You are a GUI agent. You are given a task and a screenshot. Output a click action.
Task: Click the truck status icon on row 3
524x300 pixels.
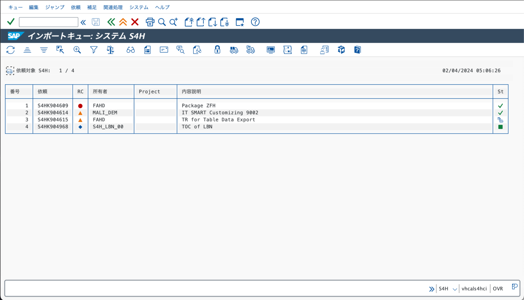[500, 120]
